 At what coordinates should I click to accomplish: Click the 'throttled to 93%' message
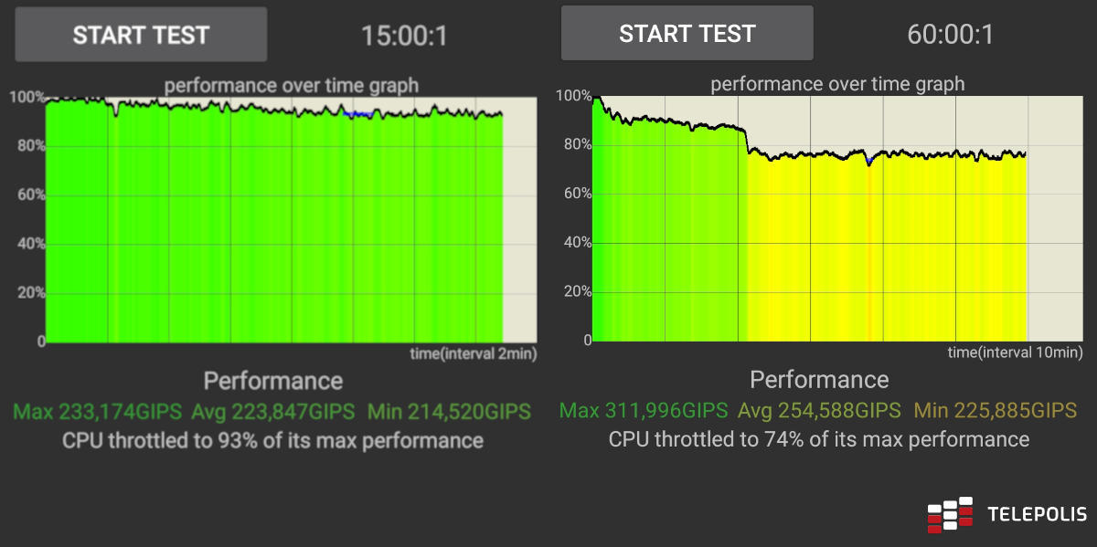pos(272,441)
